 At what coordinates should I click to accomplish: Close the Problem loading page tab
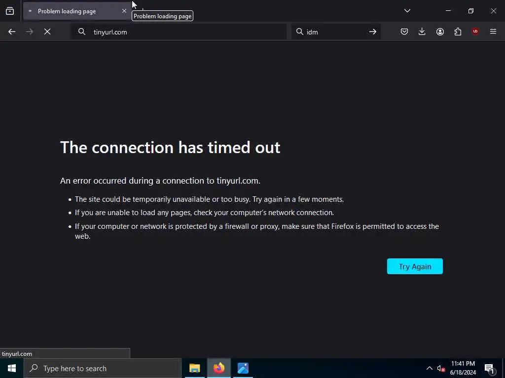pos(124,11)
